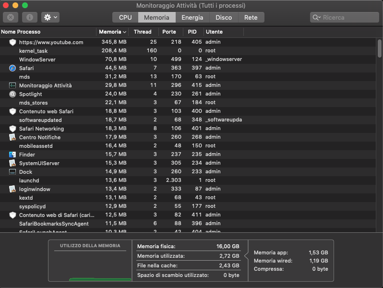Sort by Nome Processo column header

click(48, 32)
